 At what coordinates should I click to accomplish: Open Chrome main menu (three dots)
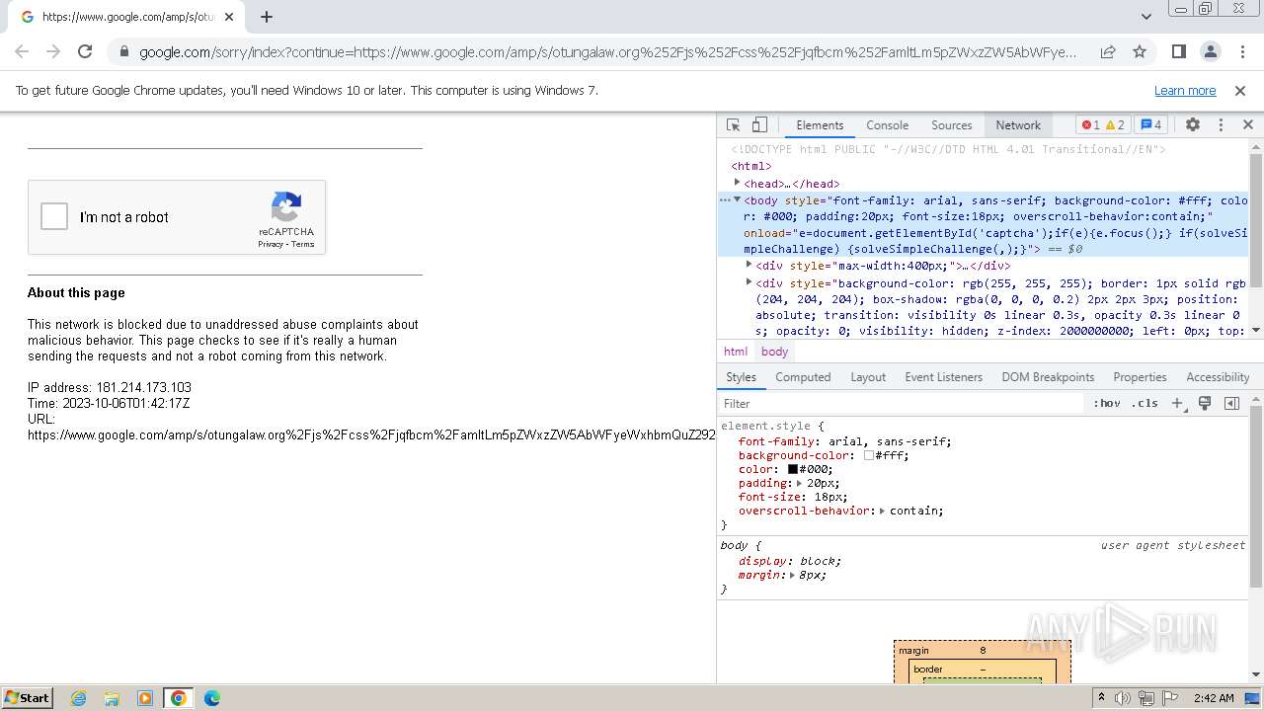1240,52
